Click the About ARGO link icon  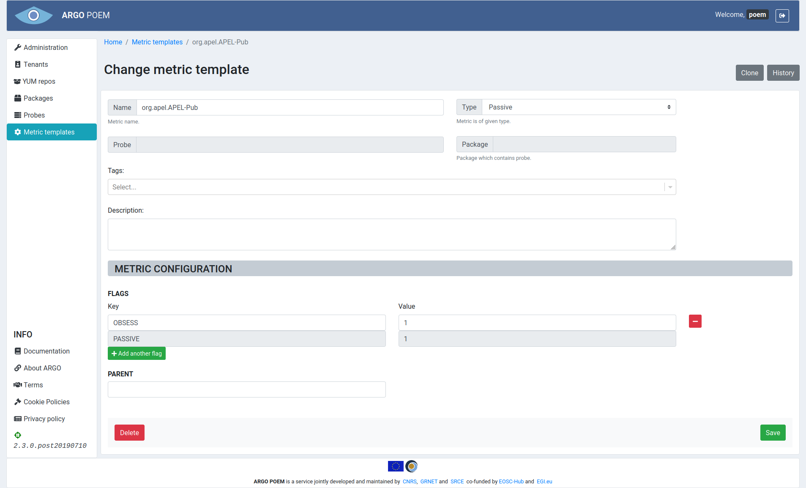18,368
